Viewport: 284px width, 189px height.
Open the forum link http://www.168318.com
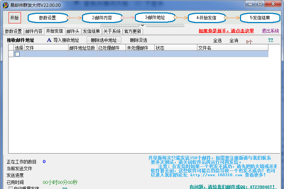click(x=216, y=175)
